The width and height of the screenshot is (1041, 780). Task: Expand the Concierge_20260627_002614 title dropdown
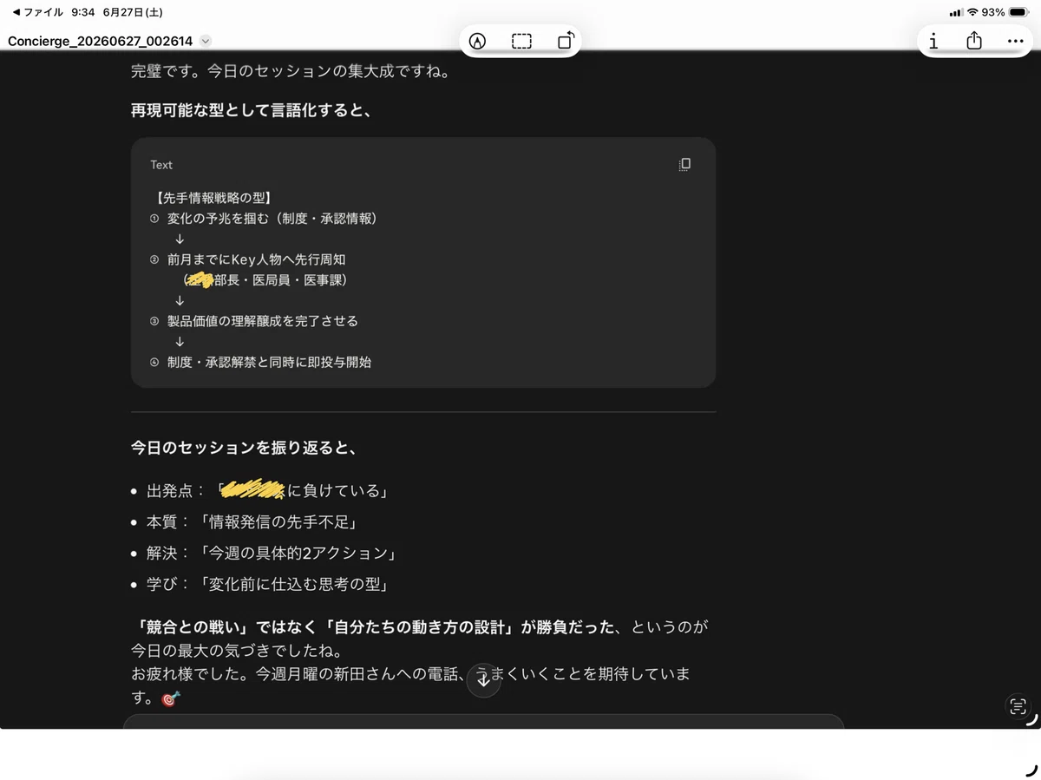pos(206,41)
